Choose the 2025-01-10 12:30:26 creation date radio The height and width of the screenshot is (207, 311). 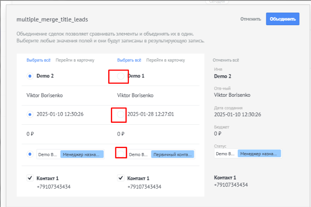click(30, 114)
